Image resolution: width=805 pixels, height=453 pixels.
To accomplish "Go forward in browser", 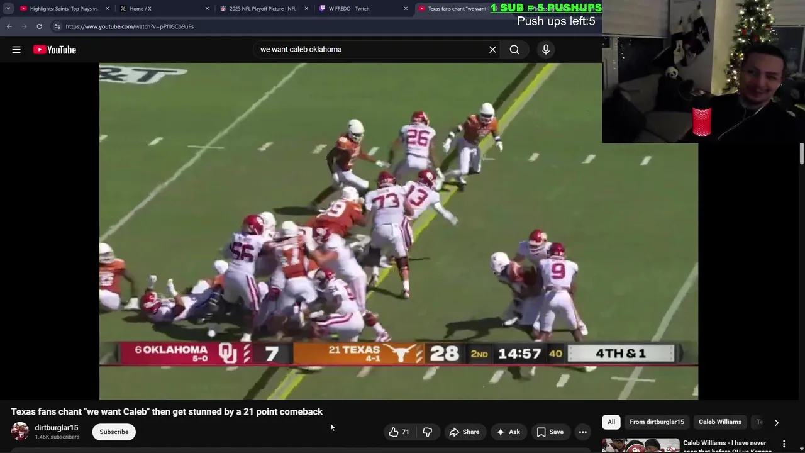I will click(24, 26).
